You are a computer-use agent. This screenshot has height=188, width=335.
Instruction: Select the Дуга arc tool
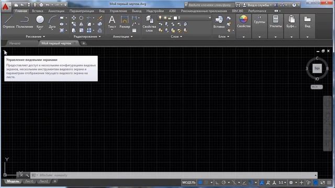(x=52, y=22)
